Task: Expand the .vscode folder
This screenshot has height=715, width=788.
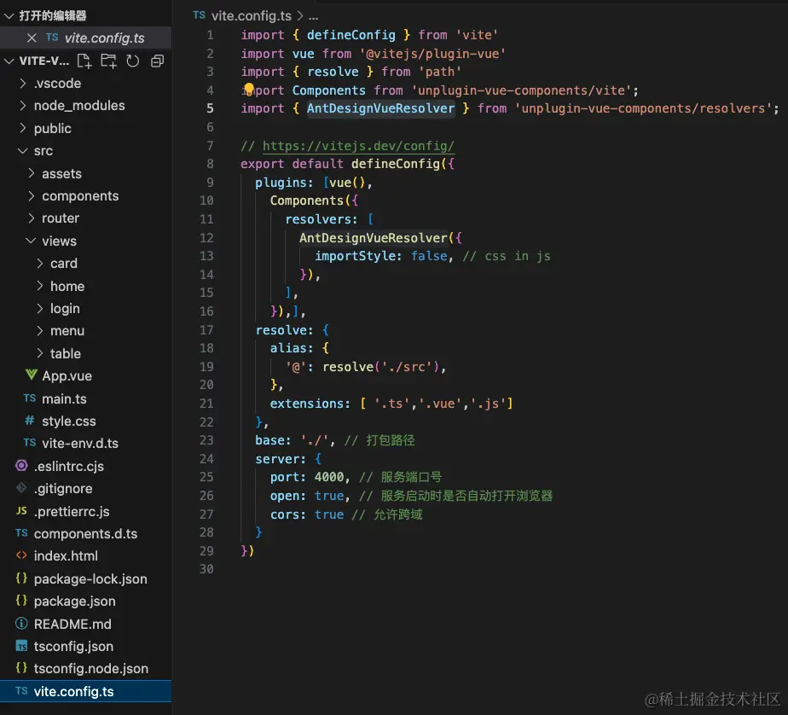Action: (x=23, y=83)
